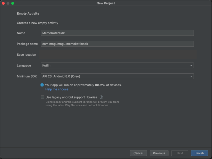This screenshot has height=159, width=212.
Task: Click the greyed-out Next button
Action: (x=180, y=153)
